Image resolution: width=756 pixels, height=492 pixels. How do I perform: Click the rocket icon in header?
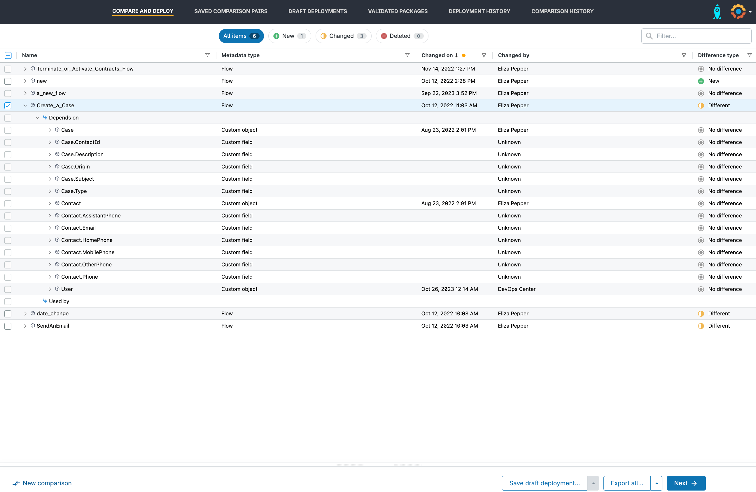[717, 12]
